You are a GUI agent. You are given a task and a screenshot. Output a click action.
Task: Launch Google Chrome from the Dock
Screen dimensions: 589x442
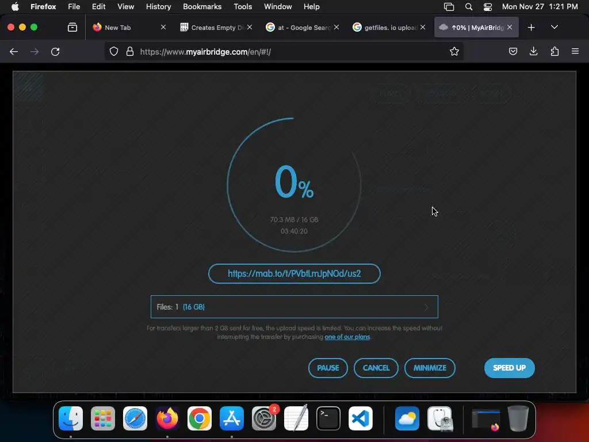[200, 418]
